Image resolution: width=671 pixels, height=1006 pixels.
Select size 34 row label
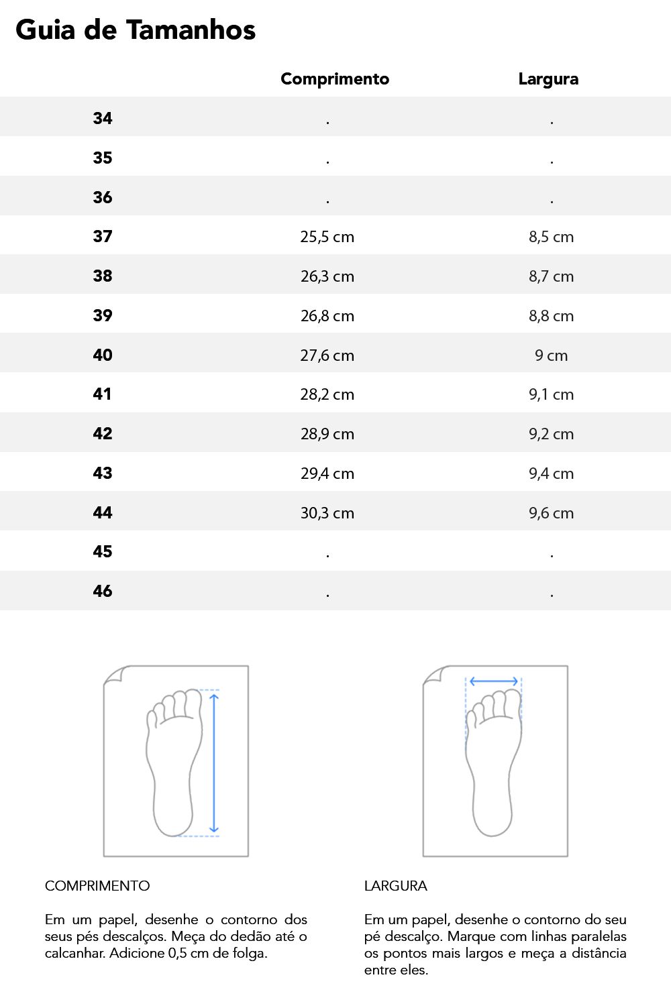[103, 118]
